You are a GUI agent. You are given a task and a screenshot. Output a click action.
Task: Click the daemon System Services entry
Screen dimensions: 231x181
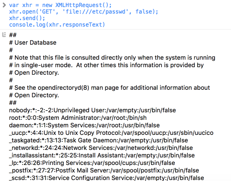[x=84, y=125]
